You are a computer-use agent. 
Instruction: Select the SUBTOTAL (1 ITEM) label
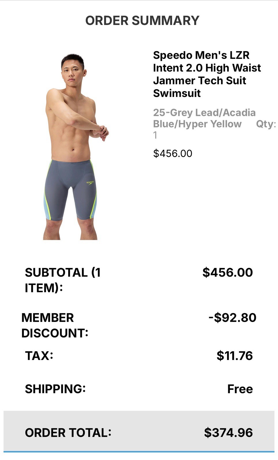click(x=63, y=280)
